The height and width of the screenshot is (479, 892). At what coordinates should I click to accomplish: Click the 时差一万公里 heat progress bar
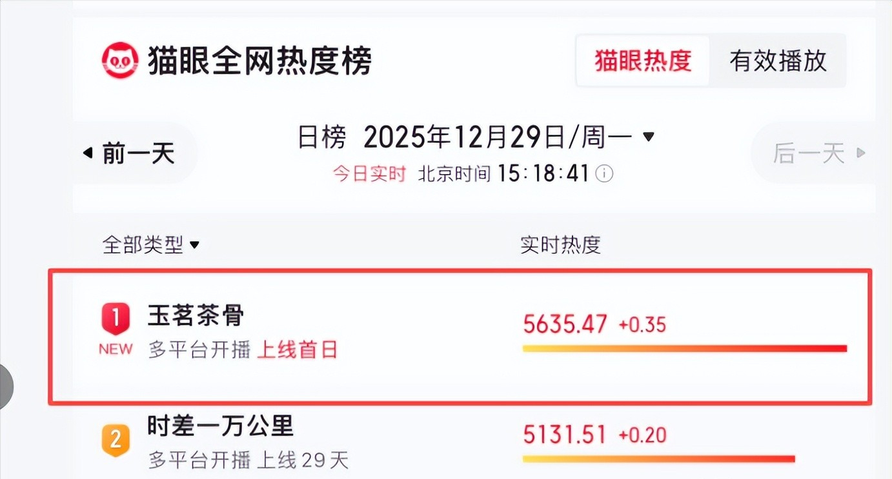(658, 459)
